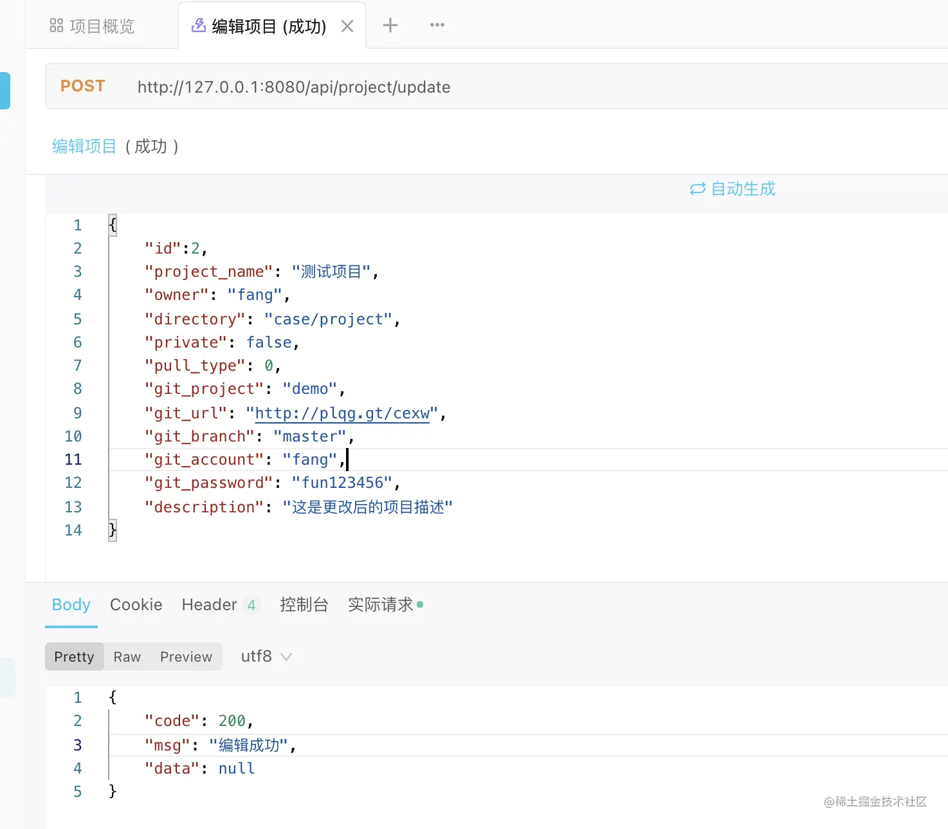Click the "git_account" line in editor
Image resolution: width=948 pixels, height=829 pixels.
[527, 460]
